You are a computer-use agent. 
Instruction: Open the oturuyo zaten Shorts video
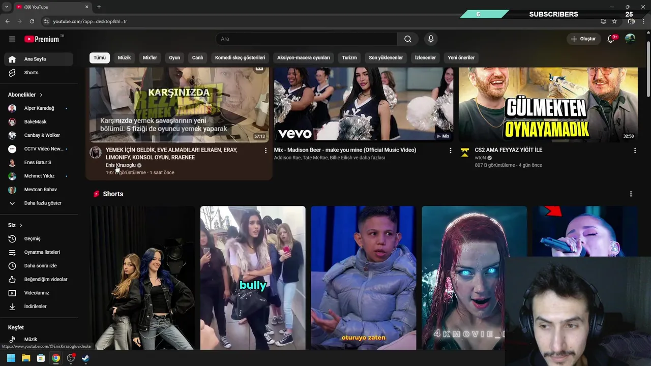(x=364, y=278)
